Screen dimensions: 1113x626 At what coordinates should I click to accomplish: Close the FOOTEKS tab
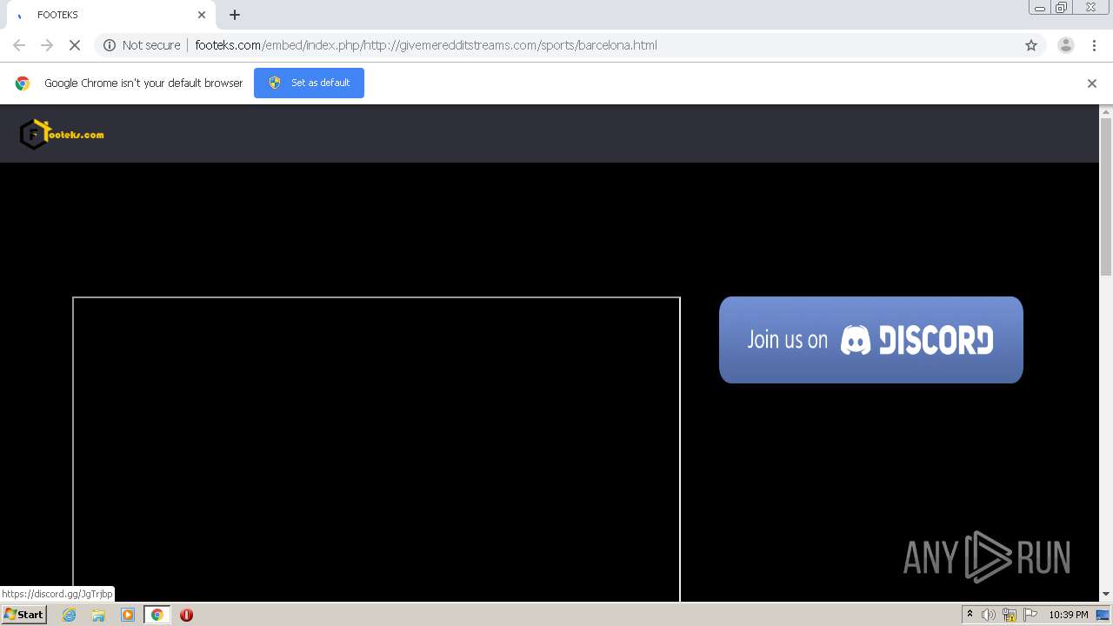(x=202, y=15)
